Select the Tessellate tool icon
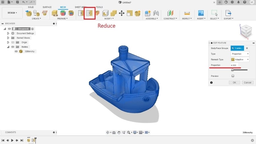Image resolution: width=256 pixels, height=144 pixels. click(36, 13)
